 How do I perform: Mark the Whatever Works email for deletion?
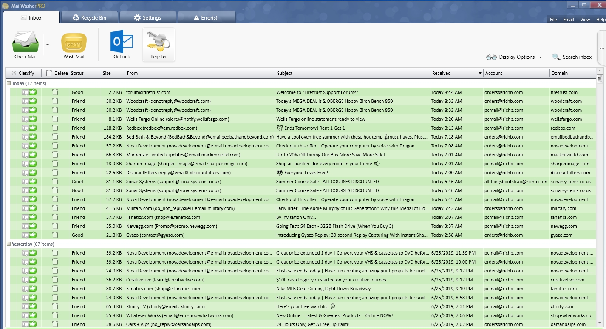pyautogui.click(x=55, y=315)
